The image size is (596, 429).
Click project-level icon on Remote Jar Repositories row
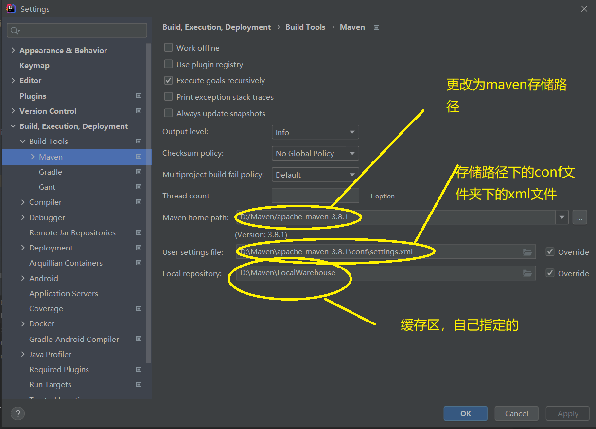pos(139,232)
